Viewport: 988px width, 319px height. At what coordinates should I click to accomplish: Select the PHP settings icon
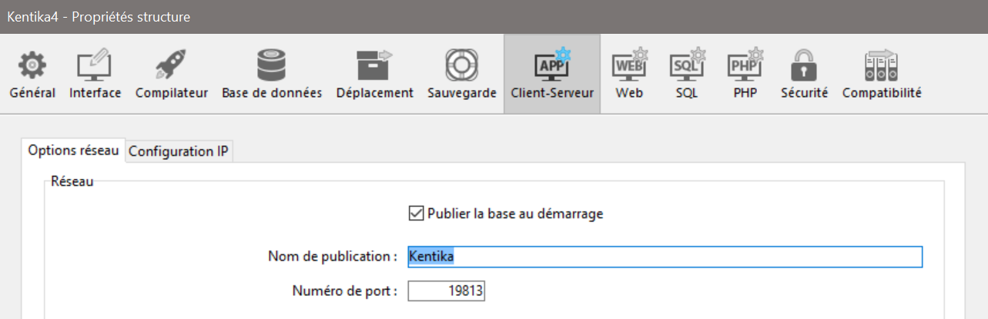click(745, 65)
